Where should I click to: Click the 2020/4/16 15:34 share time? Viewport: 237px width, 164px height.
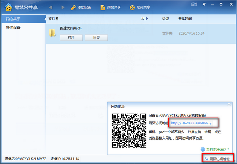point(191,33)
